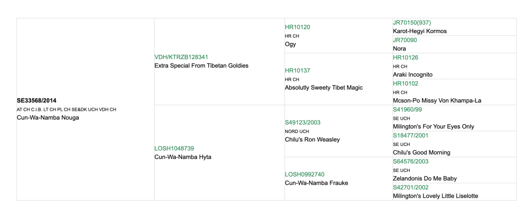
Task: Select the name Cun-Wa-Namba Nouga
Action: (48, 118)
